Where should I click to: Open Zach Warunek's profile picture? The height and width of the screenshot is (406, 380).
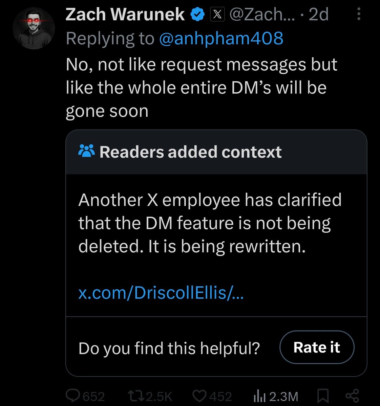click(x=34, y=29)
